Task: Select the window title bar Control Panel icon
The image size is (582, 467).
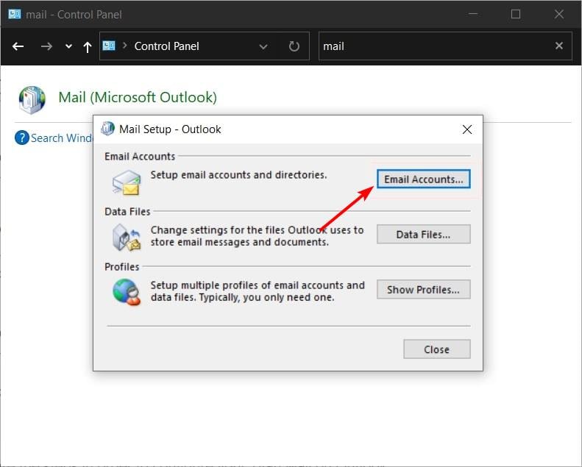Action: 15,14
